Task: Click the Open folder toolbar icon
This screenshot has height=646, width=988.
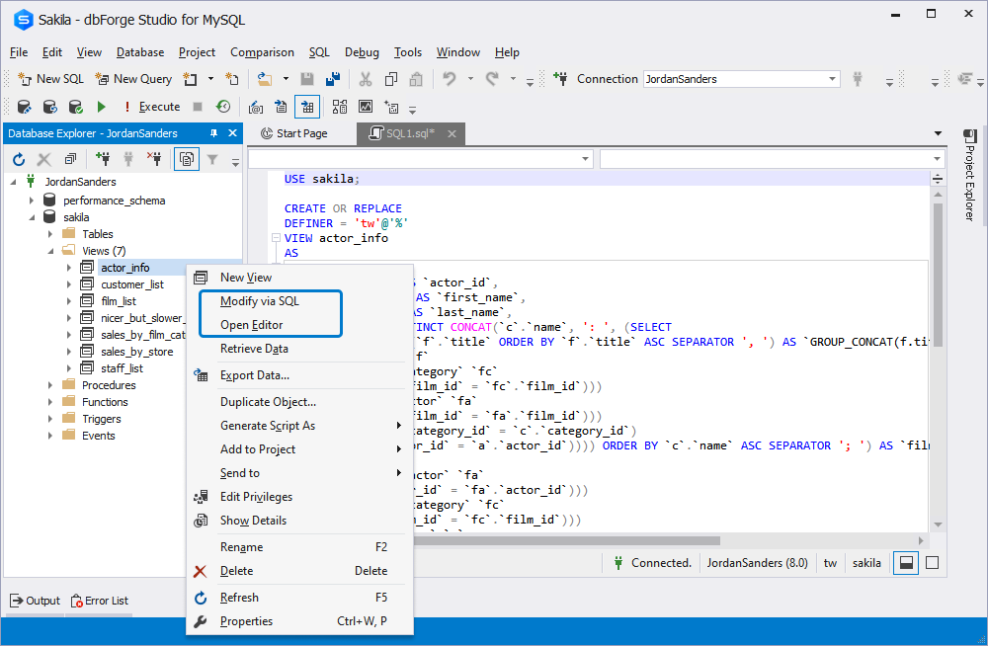Action: (265, 79)
